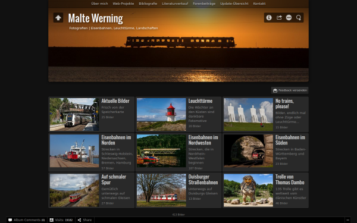Click the Auf schmaler Spur title
This screenshot has height=223, width=357.
pos(114,180)
